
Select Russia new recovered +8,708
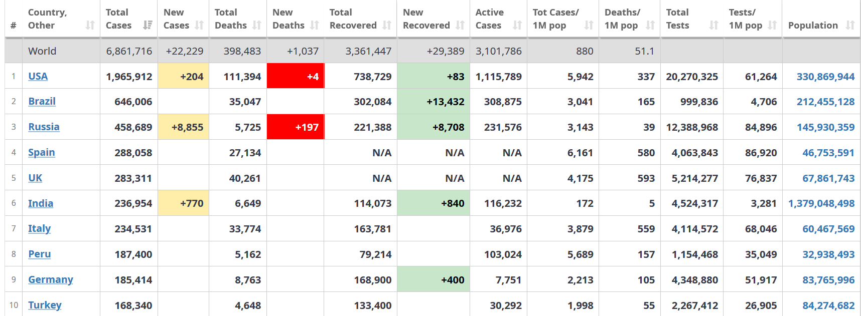434,127
